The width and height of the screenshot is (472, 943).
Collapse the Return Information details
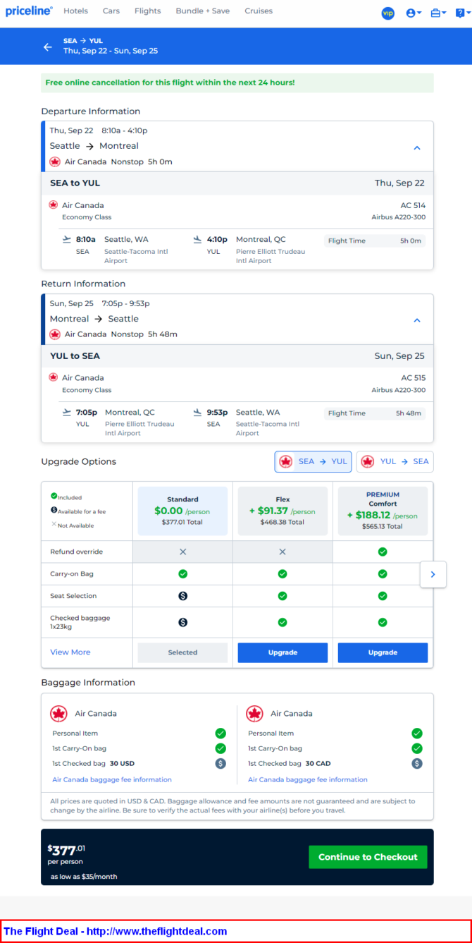pyautogui.click(x=416, y=320)
